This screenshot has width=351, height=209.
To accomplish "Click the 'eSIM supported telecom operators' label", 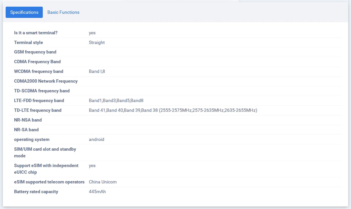I will point(49,182).
